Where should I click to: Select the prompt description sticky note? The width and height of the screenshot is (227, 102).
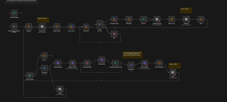click(132, 55)
